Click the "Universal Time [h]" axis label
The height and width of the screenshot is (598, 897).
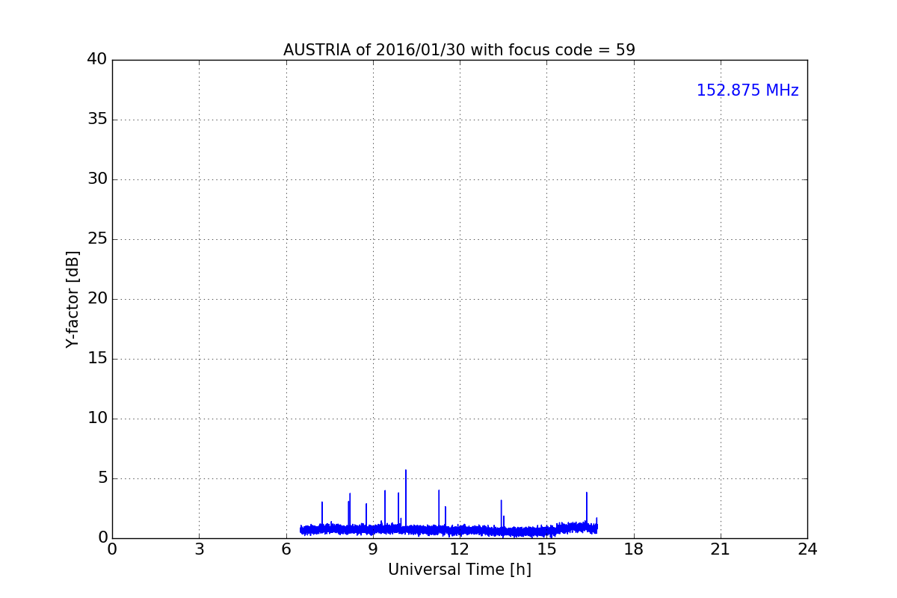point(459,570)
